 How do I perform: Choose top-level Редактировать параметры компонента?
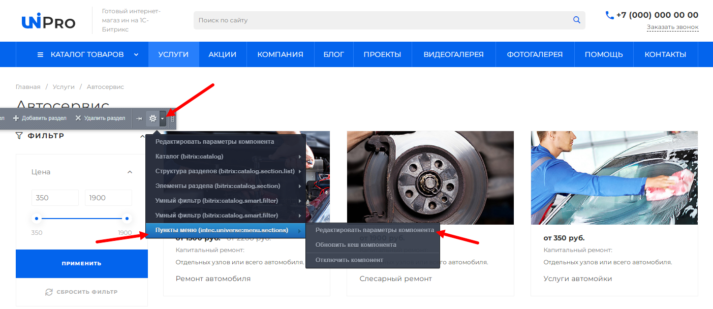click(226, 142)
